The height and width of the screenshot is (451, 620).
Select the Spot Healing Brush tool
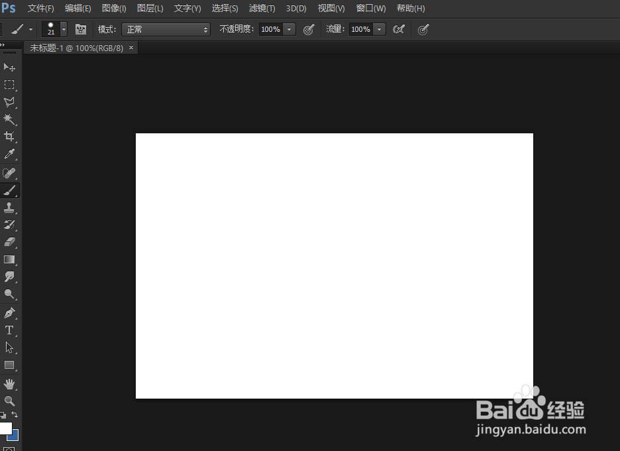9,173
